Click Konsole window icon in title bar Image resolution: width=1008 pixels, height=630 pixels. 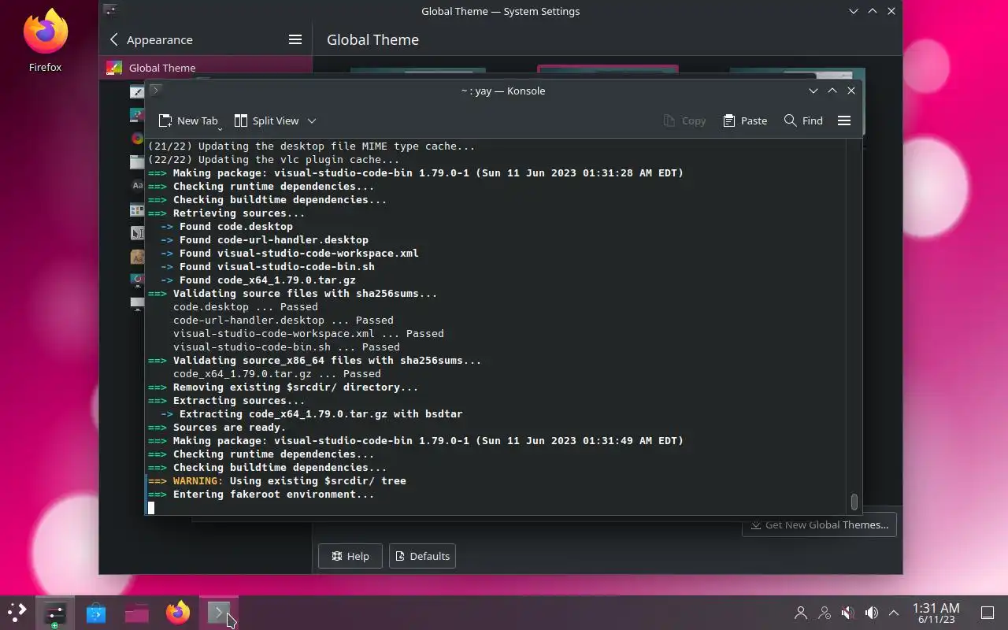click(156, 90)
